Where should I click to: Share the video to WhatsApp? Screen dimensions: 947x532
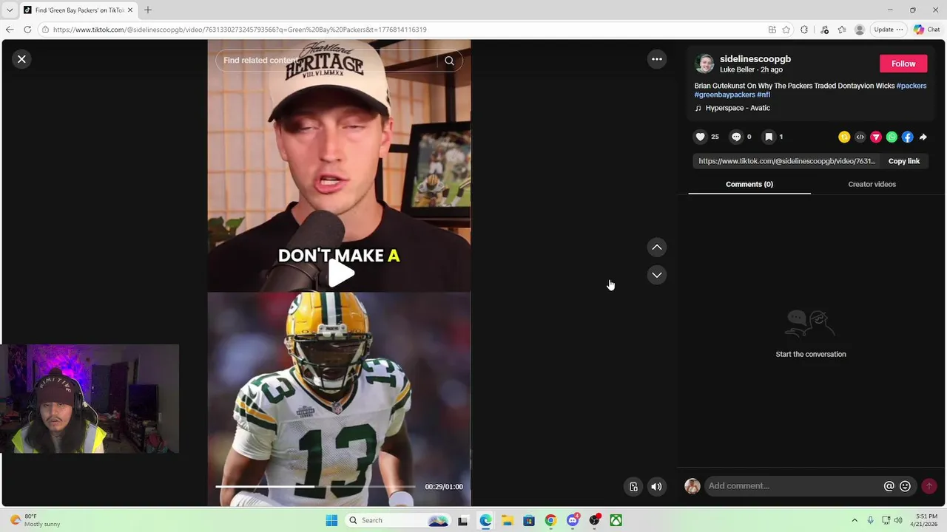click(892, 137)
